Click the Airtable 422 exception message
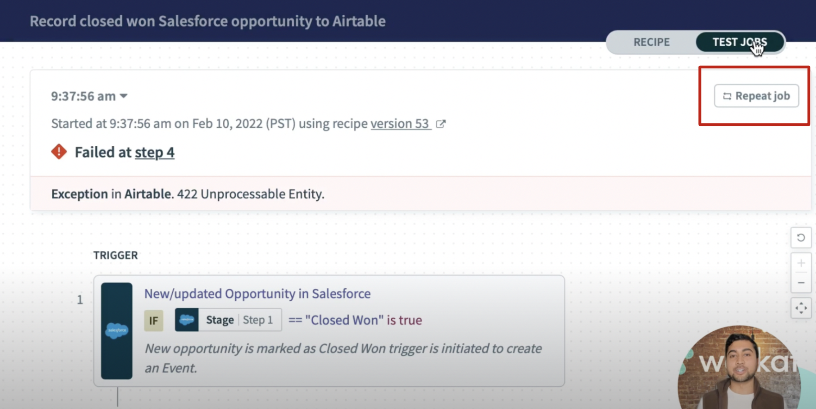Screen dimensions: 816x409 pos(188,194)
